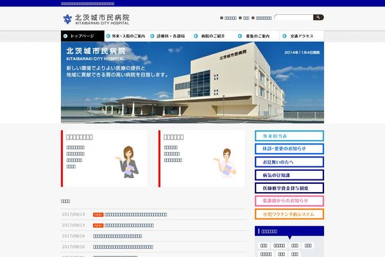Open the 休診・変更のお知らせ sidebar button
Viewport: 385px width, 257px height.
289,149
